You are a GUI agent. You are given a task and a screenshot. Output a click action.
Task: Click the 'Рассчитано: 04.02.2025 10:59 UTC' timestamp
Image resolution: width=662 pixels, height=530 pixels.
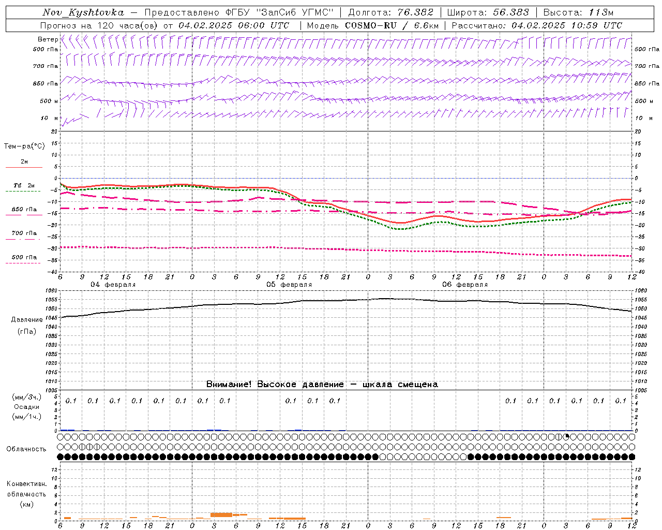[537, 25]
